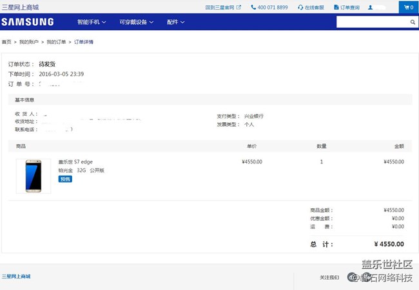Click the user account icon

[371, 7]
